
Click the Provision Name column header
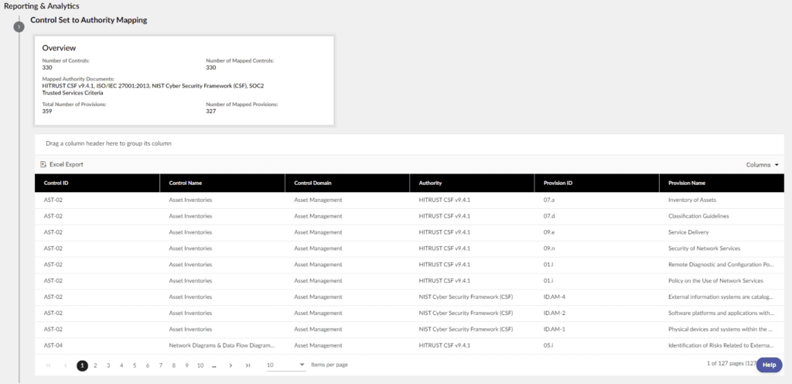pos(687,183)
